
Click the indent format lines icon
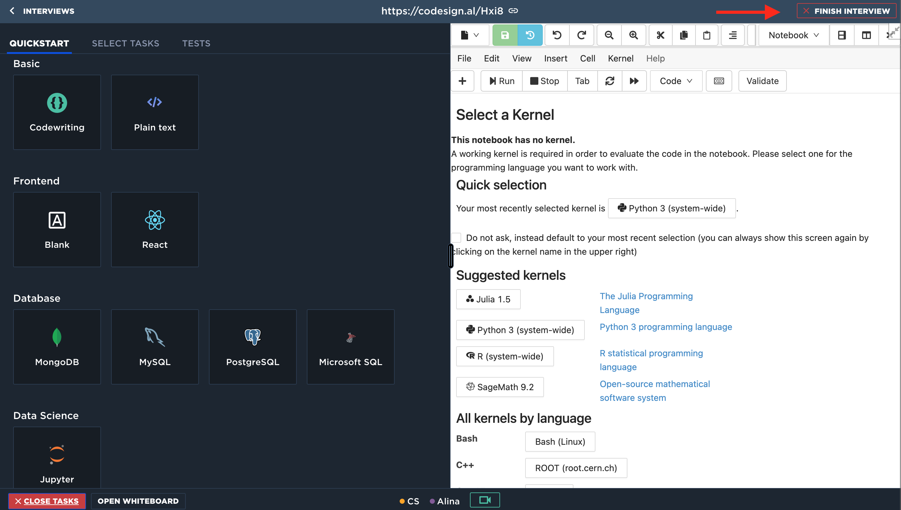[733, 35]
